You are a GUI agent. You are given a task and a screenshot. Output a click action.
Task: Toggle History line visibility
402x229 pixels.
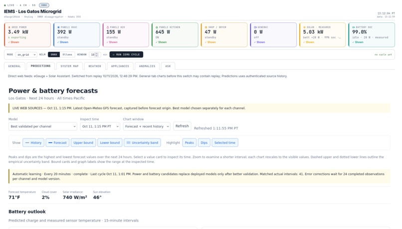[x=33, y=143]
